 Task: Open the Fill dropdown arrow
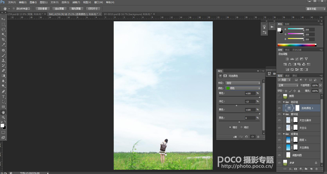[320, 91]
